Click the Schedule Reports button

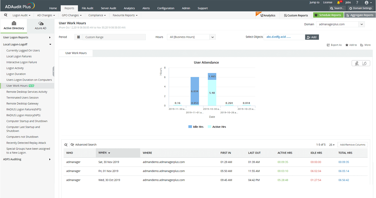328,15
